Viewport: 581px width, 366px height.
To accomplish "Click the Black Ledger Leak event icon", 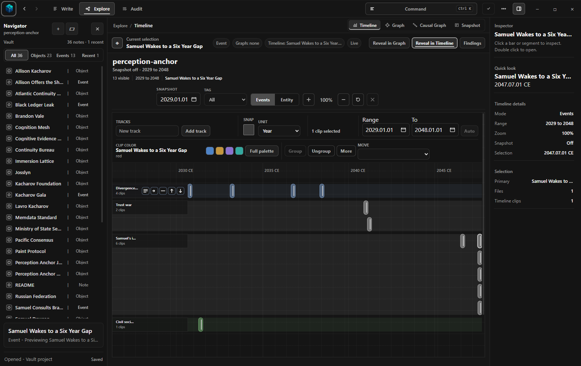I will coord(9,105).
